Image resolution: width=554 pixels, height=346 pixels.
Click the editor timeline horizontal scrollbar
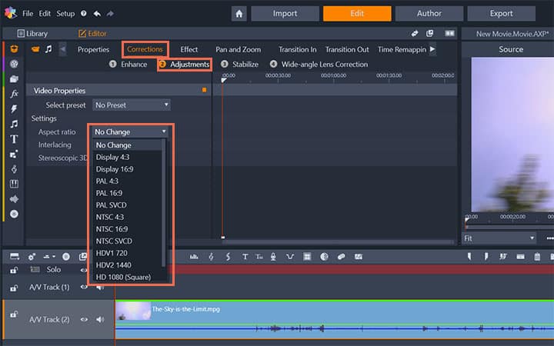coord(338,242)
